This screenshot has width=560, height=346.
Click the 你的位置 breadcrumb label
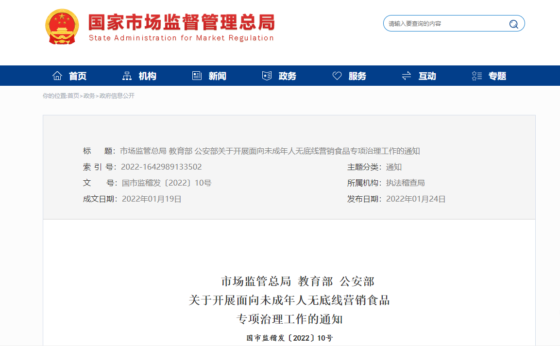click(x=55, y=95)
